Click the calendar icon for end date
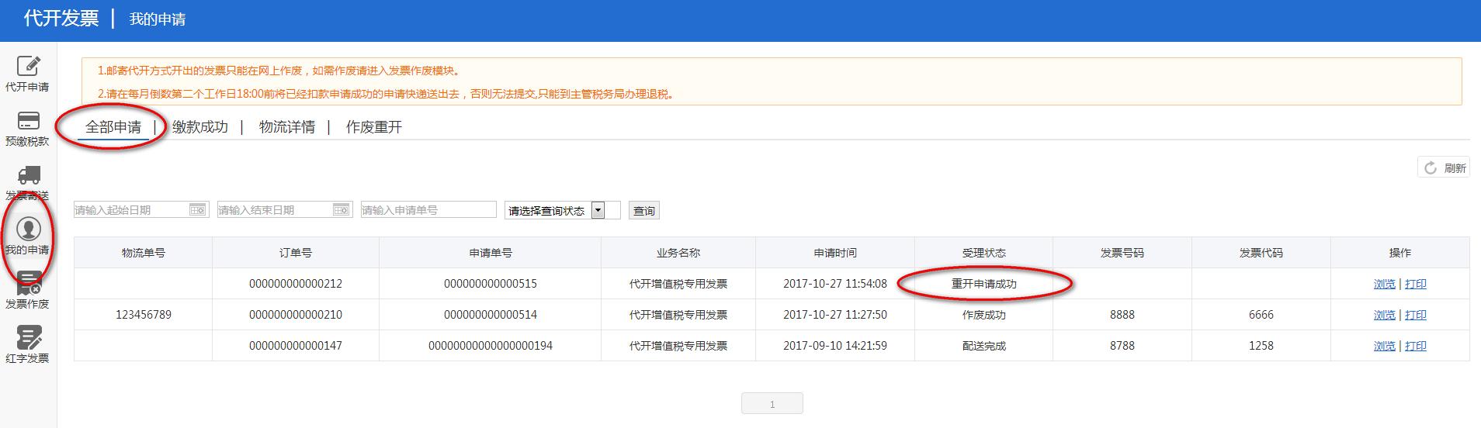Screen dimensions: 1481x428 341,209
